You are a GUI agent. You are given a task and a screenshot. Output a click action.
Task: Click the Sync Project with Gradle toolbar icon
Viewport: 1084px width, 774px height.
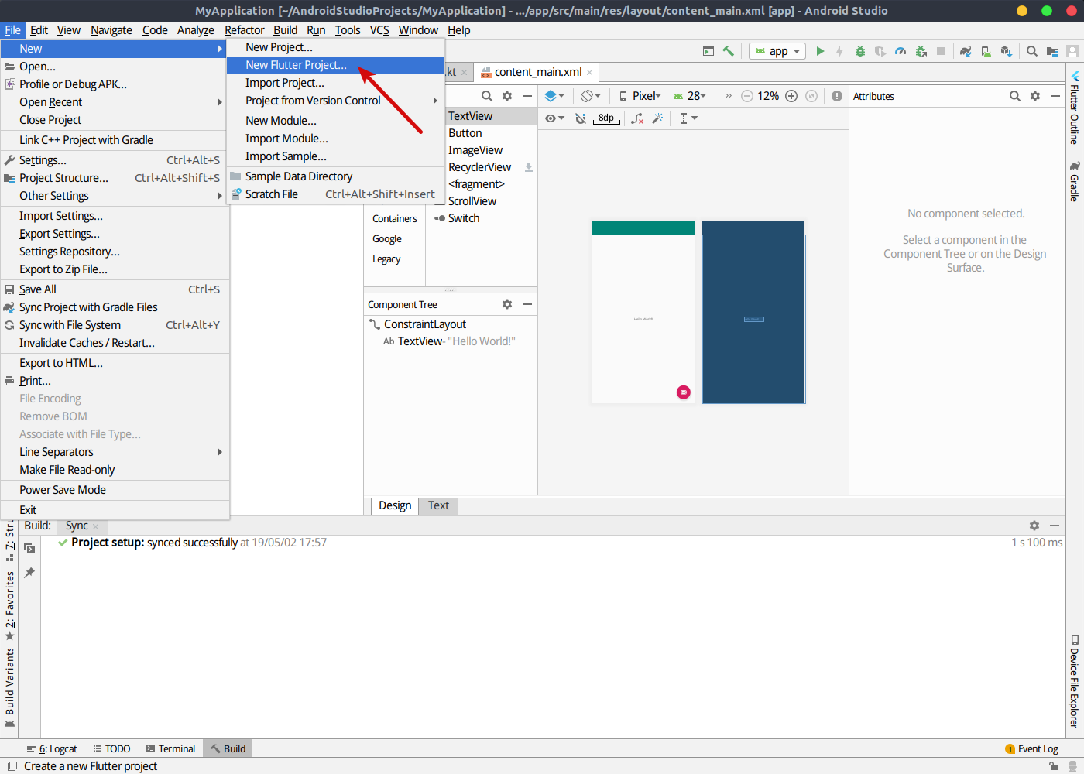[966, 51]
